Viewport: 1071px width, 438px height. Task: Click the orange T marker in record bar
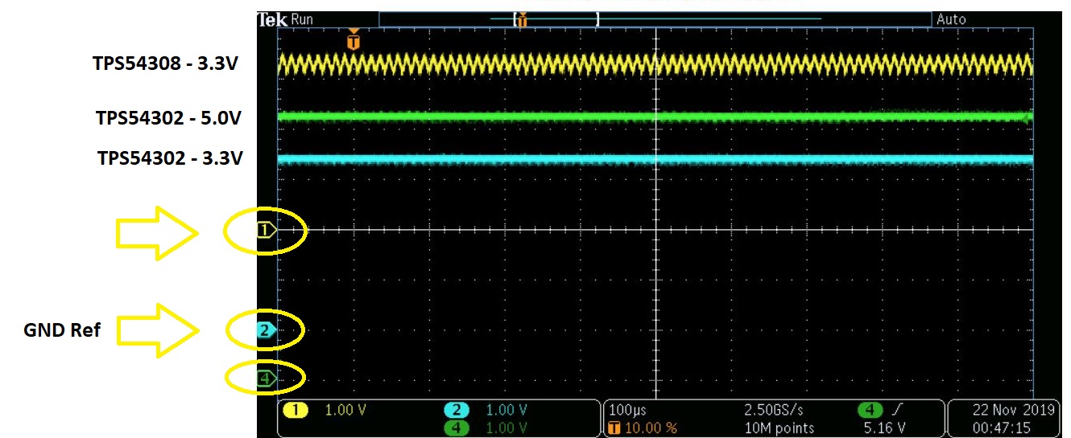523,19
